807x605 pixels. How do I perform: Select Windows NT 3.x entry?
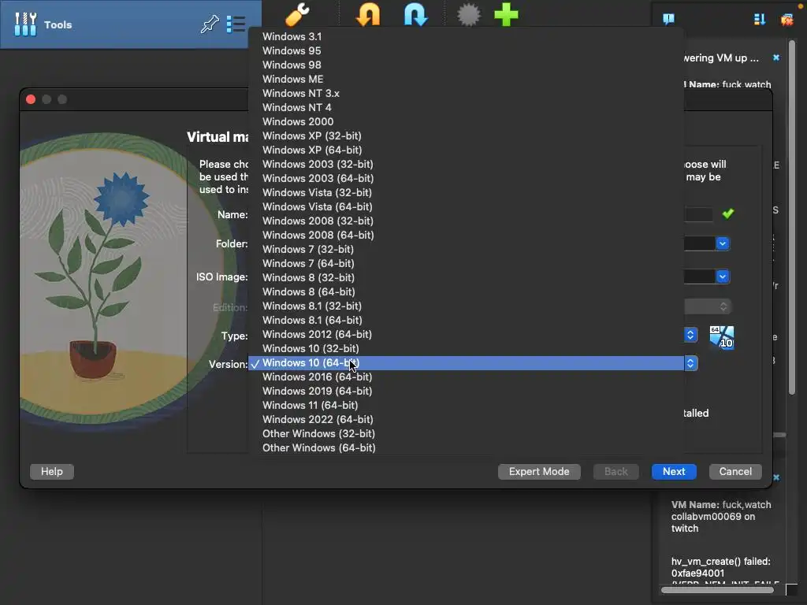point(466,93)
